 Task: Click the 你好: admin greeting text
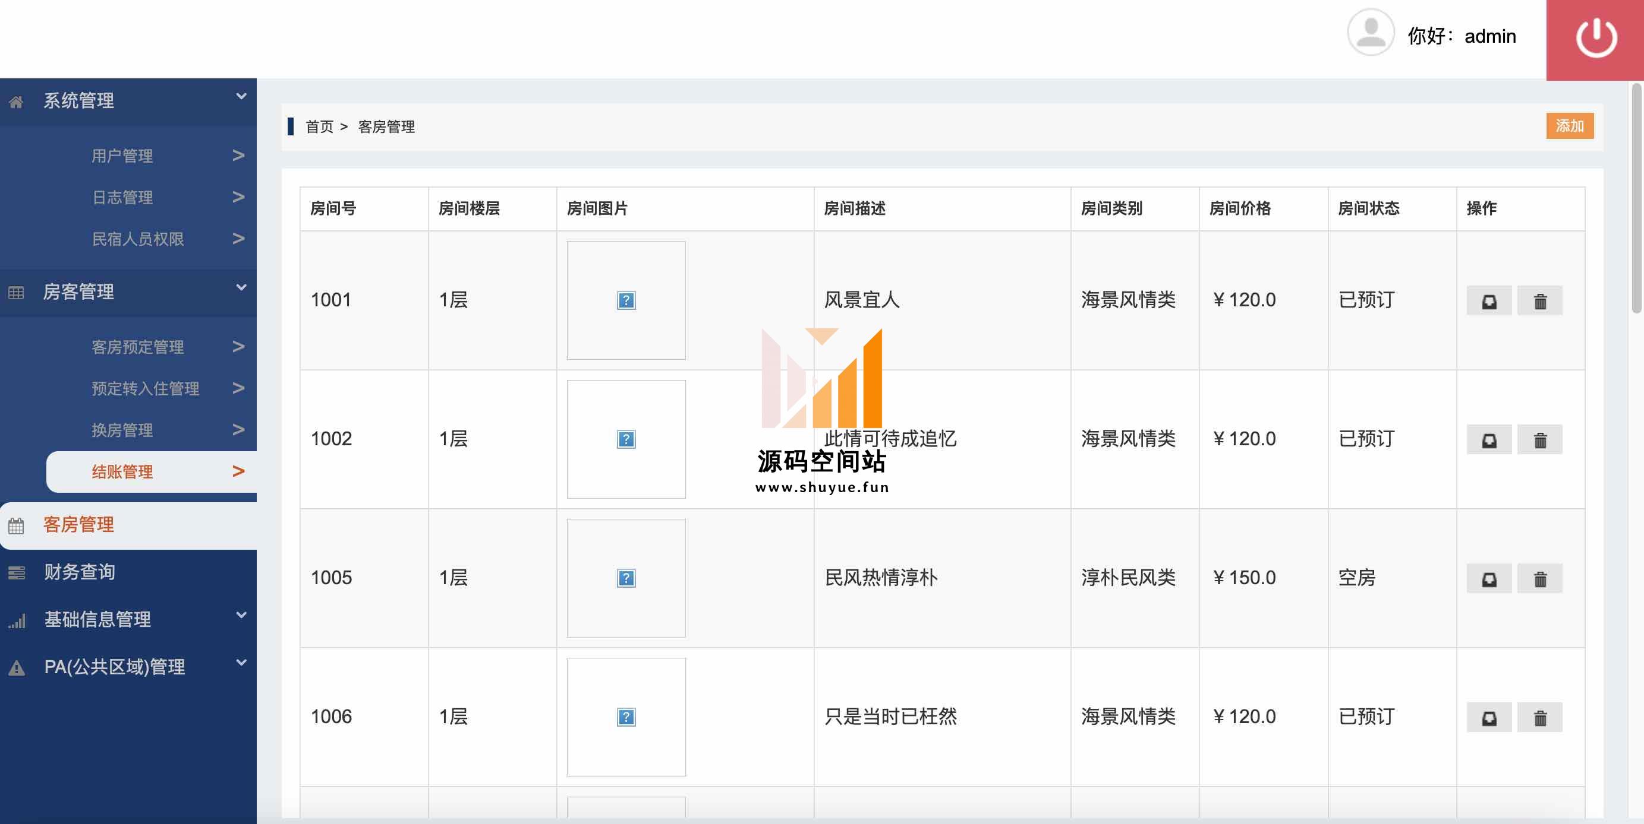(x=1462, y=36)
